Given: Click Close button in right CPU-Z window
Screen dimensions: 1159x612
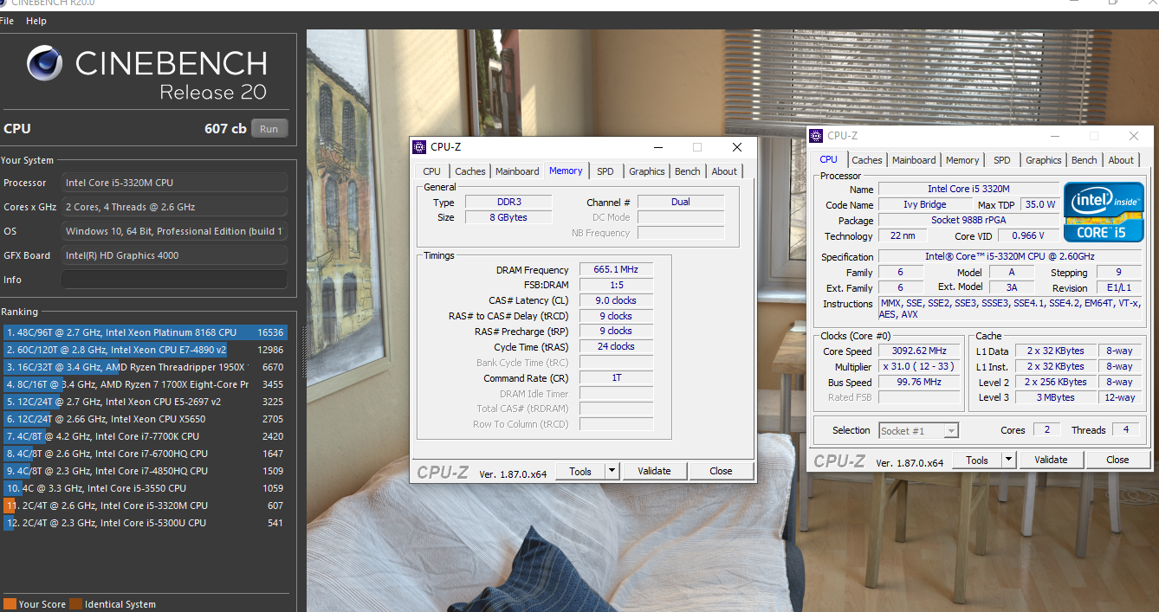Looking at the screenshot, I should point(1117,460).
